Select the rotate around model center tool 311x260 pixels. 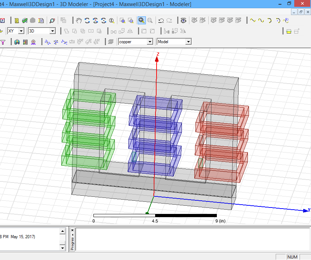coord(95,20)
